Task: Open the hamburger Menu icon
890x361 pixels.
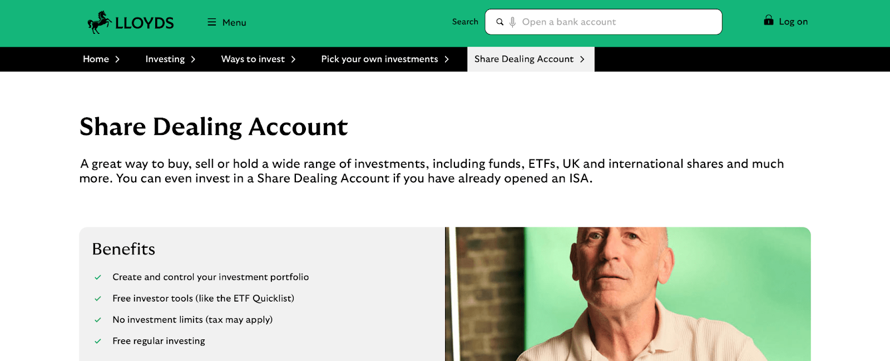Action: pyautogui.click(x=211, y=22)
